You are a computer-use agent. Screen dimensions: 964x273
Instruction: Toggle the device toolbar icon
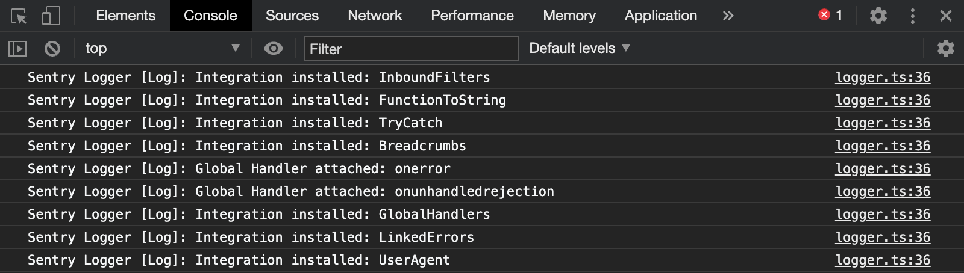pos(51,16)
